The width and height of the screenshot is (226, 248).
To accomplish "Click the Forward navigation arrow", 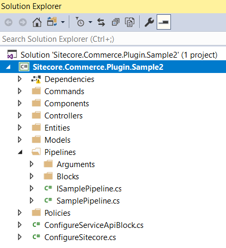I will point(23,22).
